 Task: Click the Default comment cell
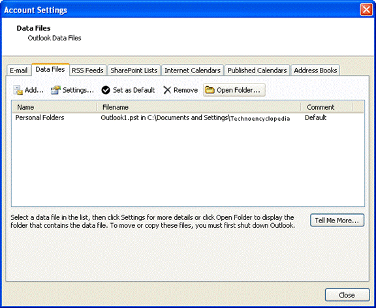click(315, 117)
